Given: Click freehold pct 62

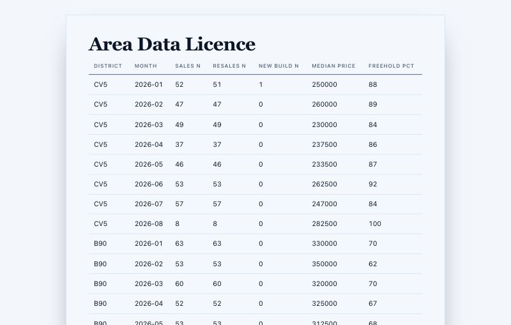Looking at the screenshot, I should pyautogui.click(x=373, y=264).
